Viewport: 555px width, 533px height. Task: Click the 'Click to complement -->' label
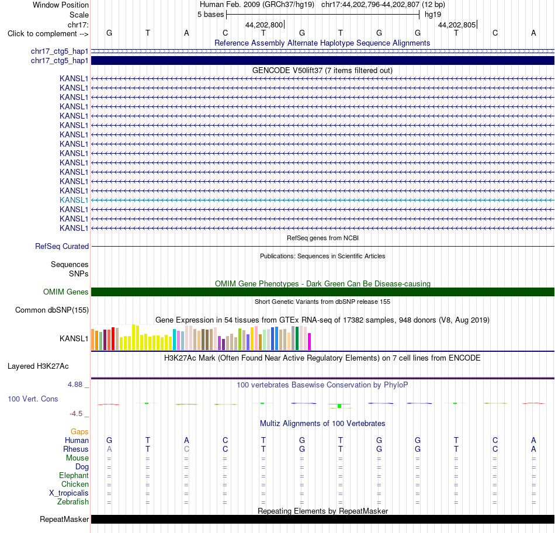[48, 34]
